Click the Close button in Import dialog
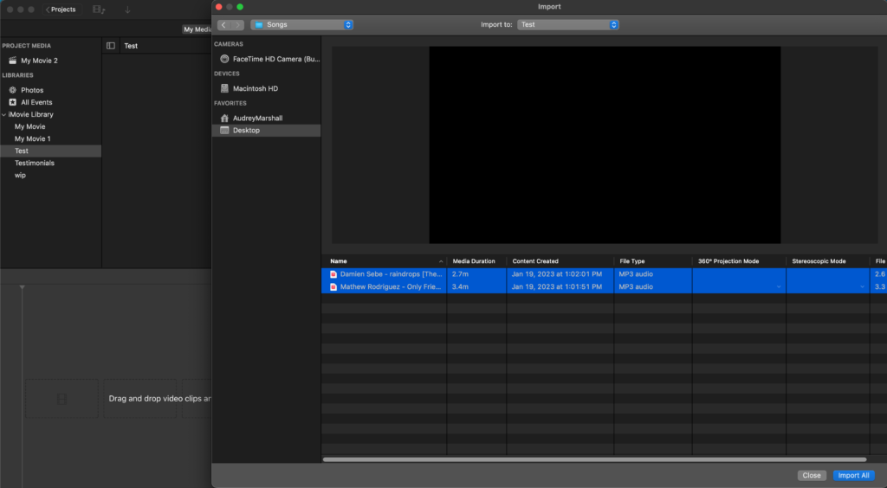Screen dimensions: 887x488 (812, 476)
